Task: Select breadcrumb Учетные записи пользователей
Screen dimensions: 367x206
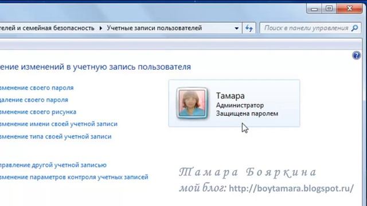Action: click(154, 28)
